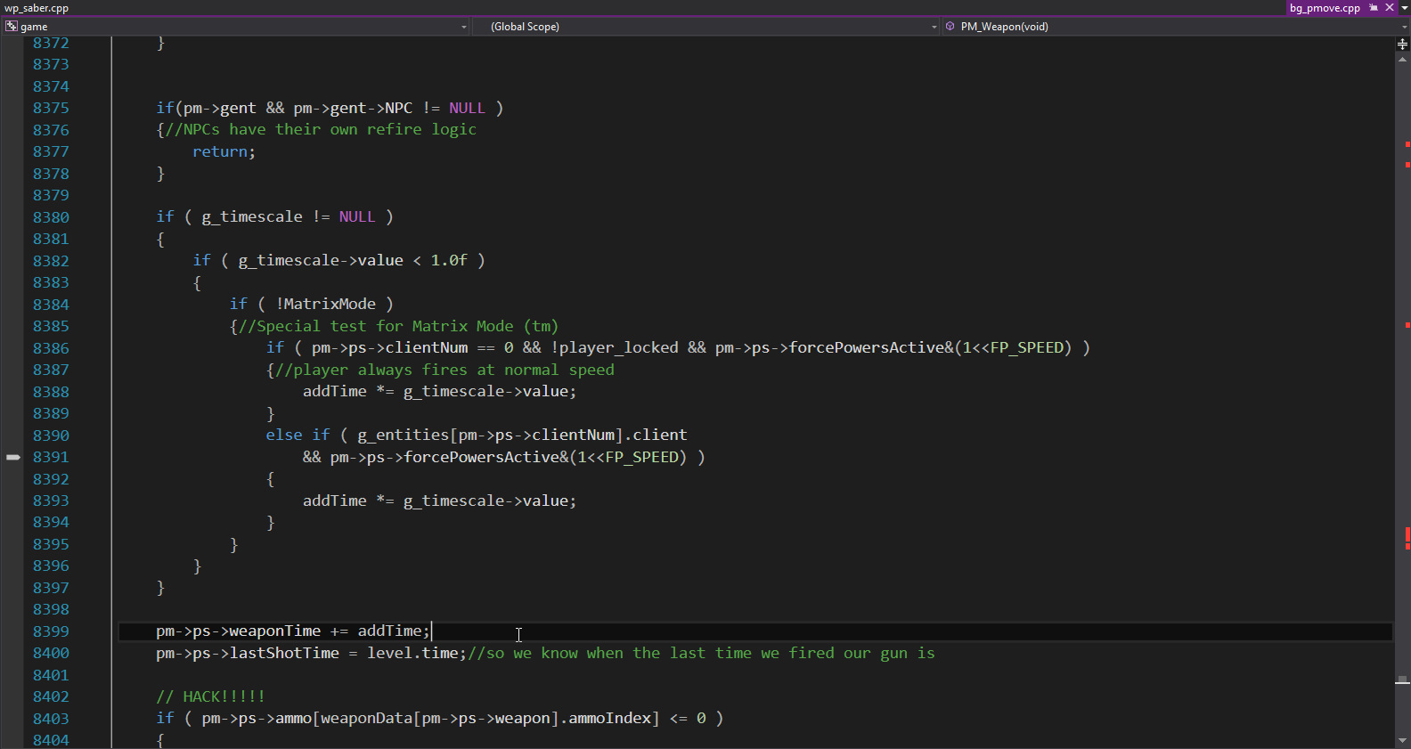Click line number 8400
1411x749 pixels.
coord(51,653)
